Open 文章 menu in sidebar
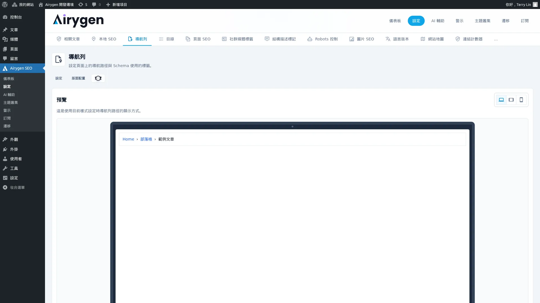Viewport: 540px width, 303px height. point(22,30)
